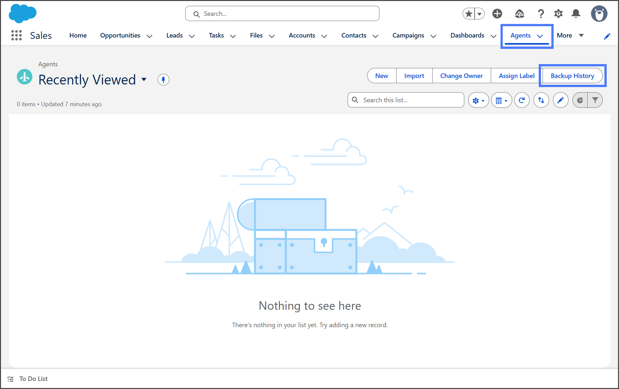This screenshot has width=619, height=389.
Task: Pin the Recently Viewed list
Action: tap(163, 80)
